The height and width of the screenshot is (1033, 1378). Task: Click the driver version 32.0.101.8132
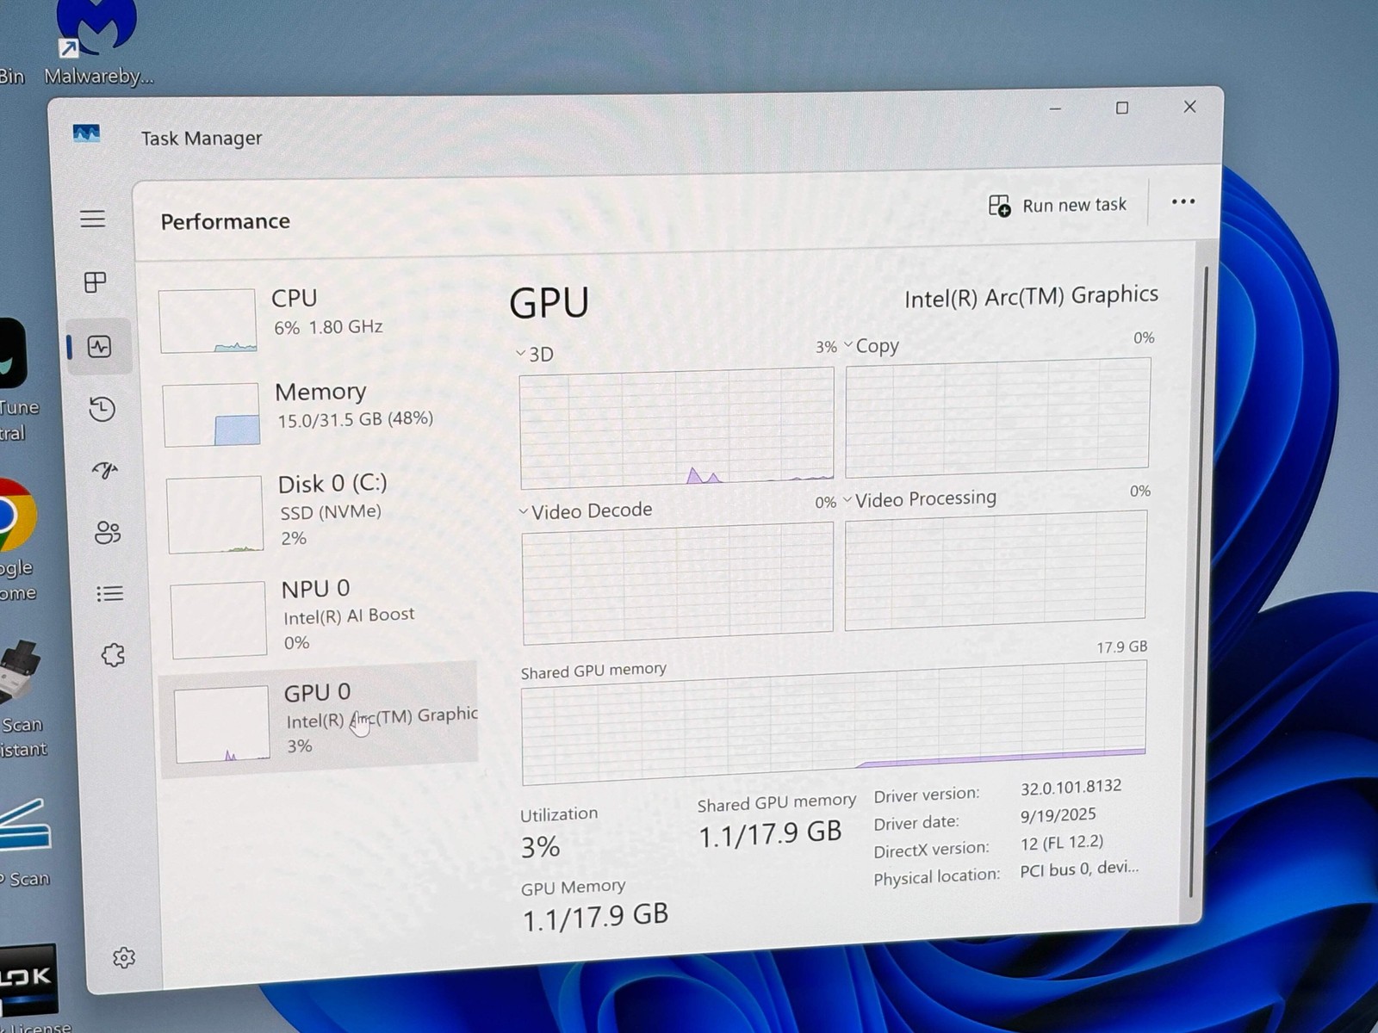pyautogui.click(x=1071, y=787)
